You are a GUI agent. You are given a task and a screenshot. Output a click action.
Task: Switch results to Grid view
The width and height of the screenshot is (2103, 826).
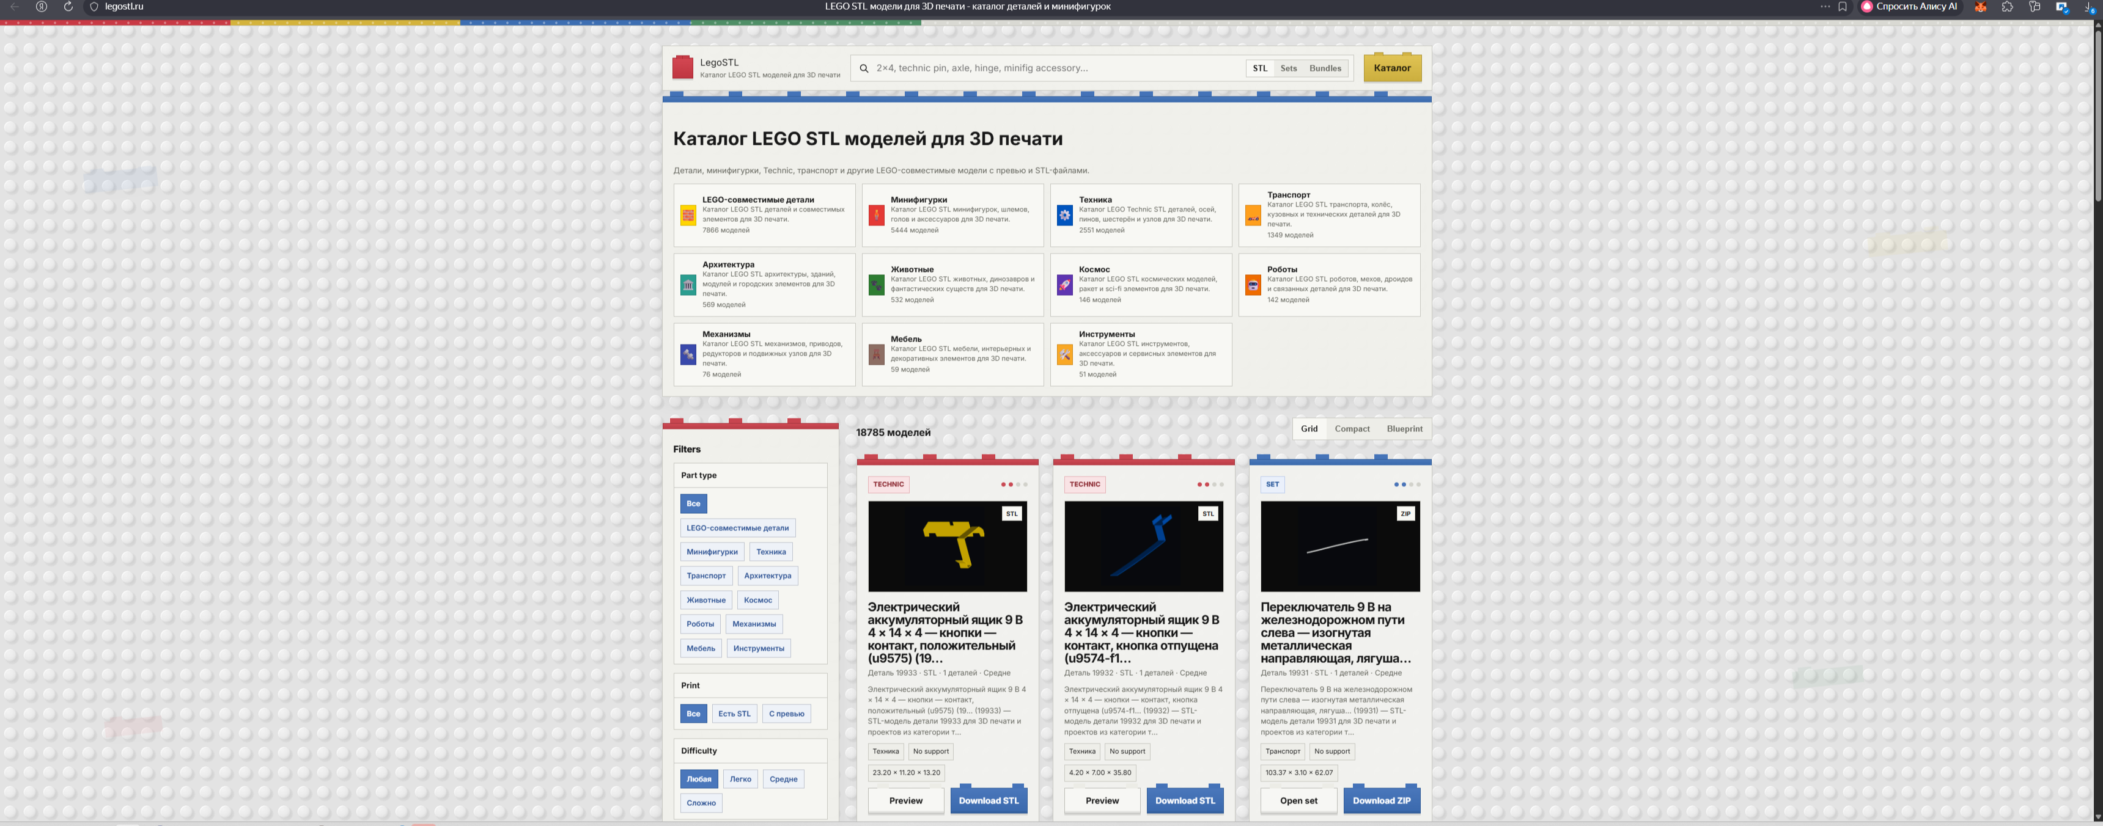coord(1309,428)
